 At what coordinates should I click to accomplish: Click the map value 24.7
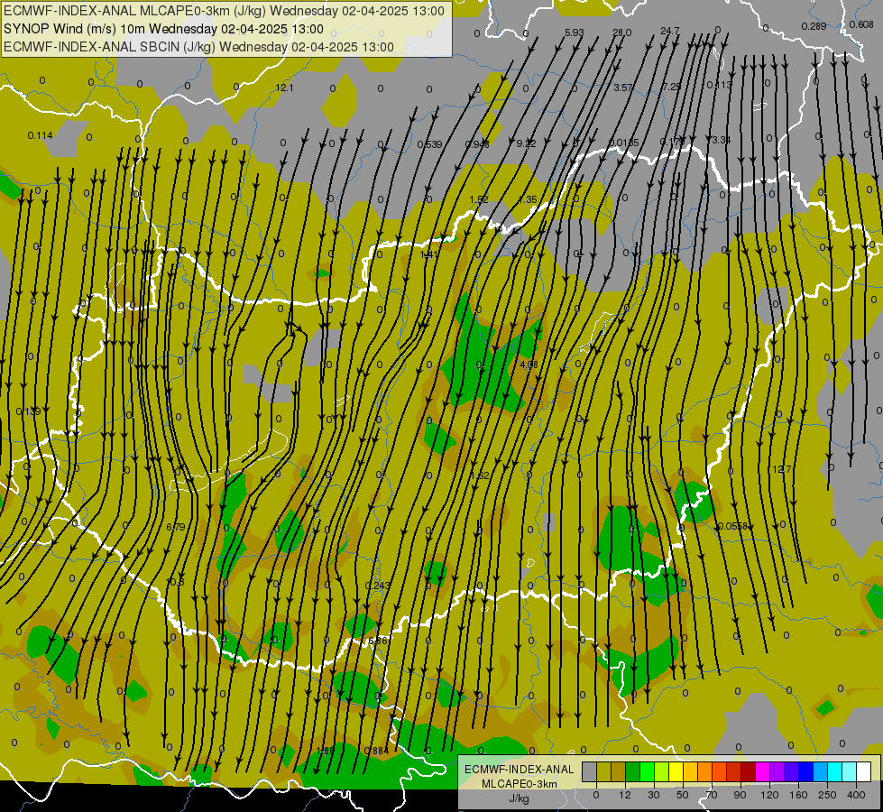[x=669, y=31]
